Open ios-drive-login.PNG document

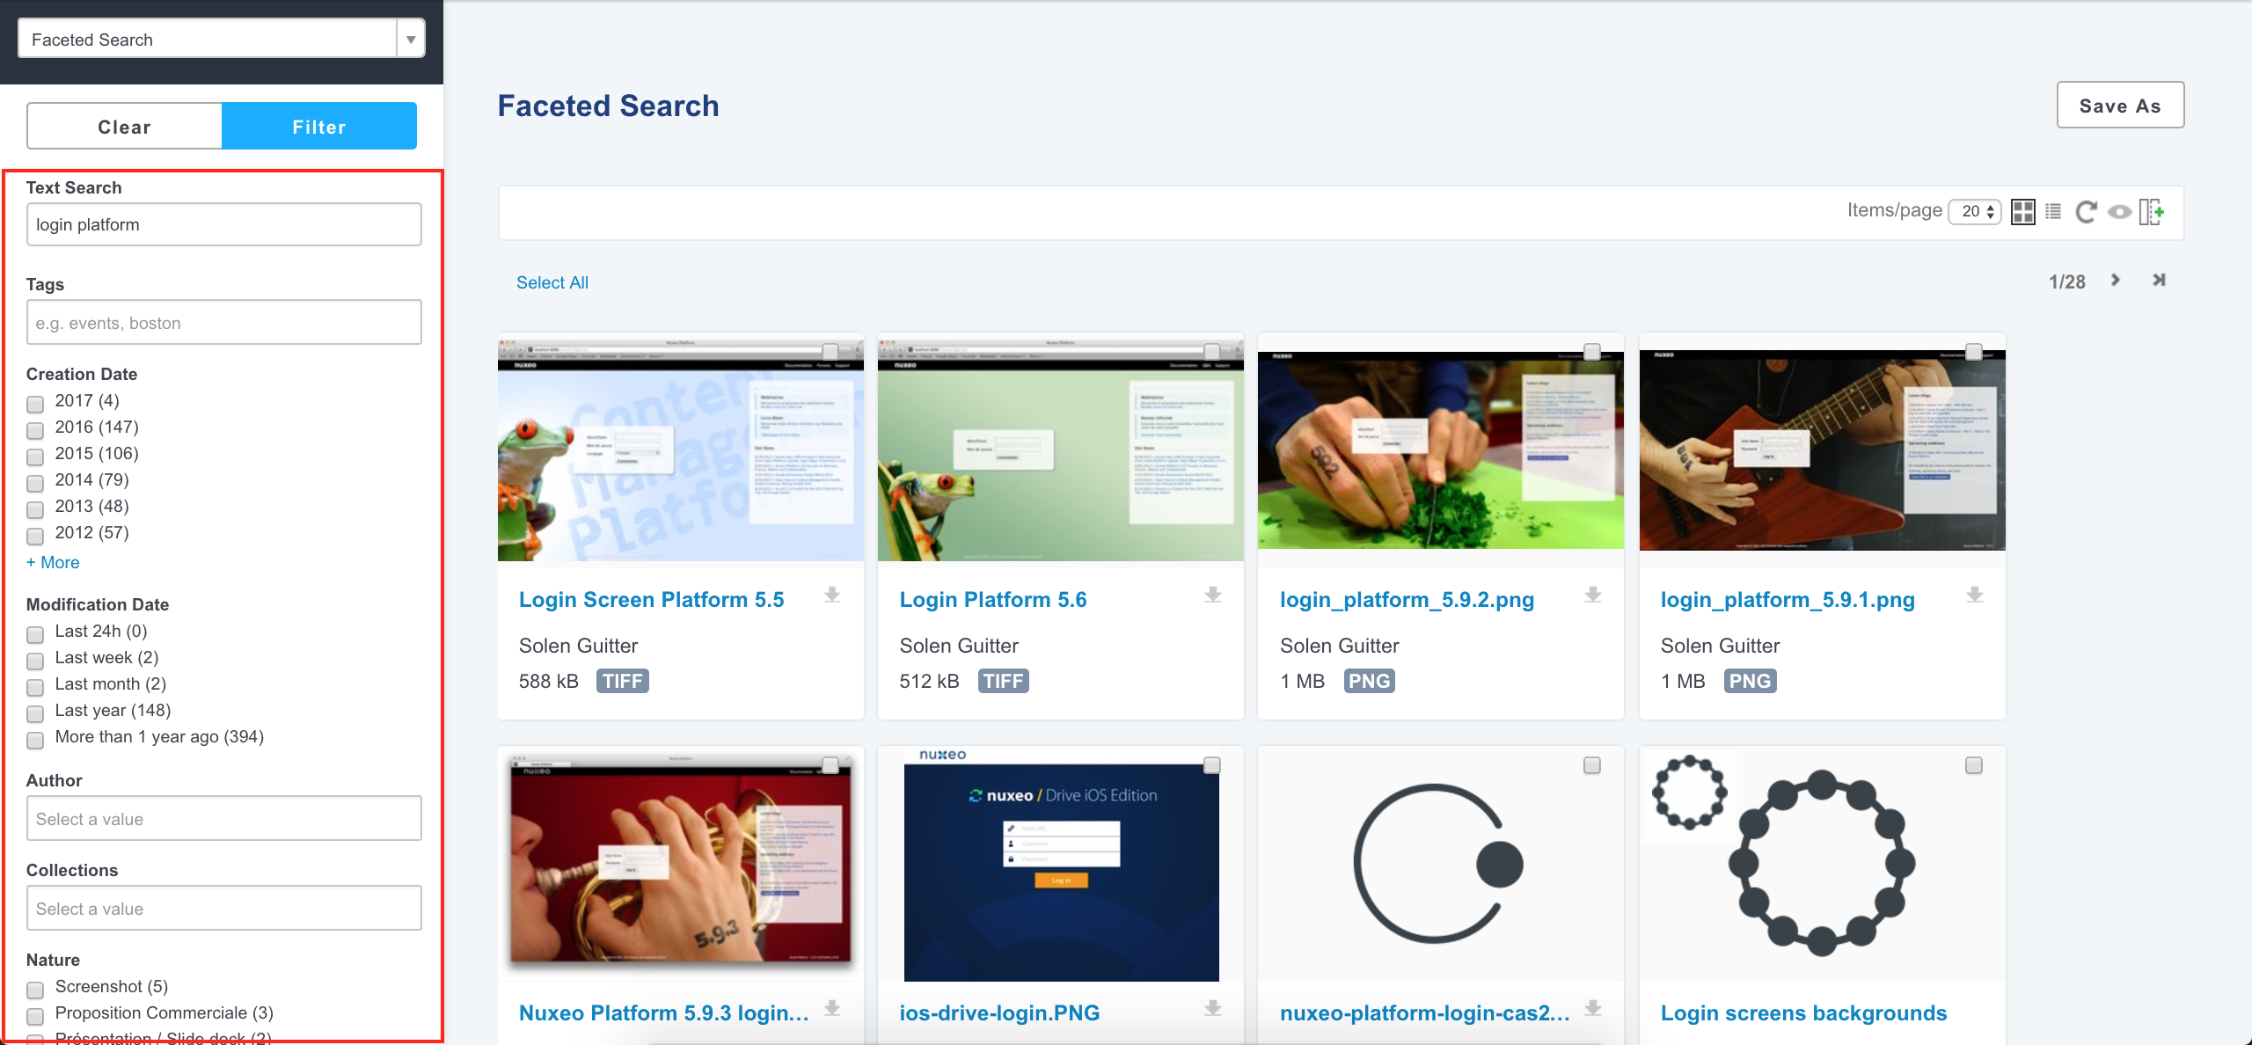(x=999, y=1013)
